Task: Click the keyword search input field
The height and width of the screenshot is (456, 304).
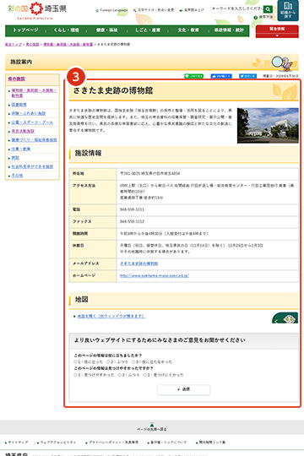Action: (x=237, y=9)
